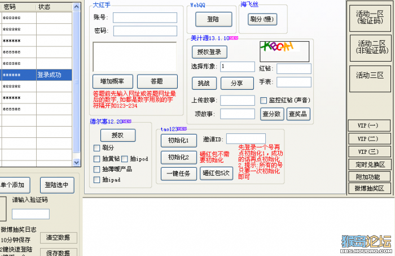The image size is (395, 256).
Task: Click the 增加概率 button
Action: point(113,81)
